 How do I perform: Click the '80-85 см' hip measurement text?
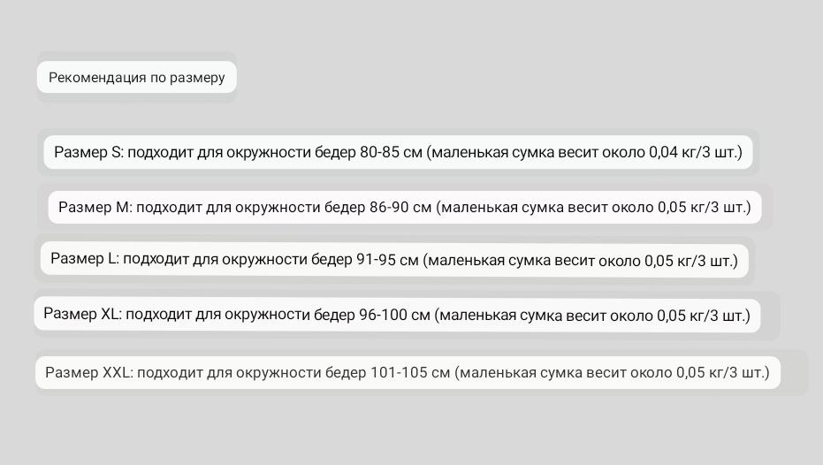(x=391, y=152)
